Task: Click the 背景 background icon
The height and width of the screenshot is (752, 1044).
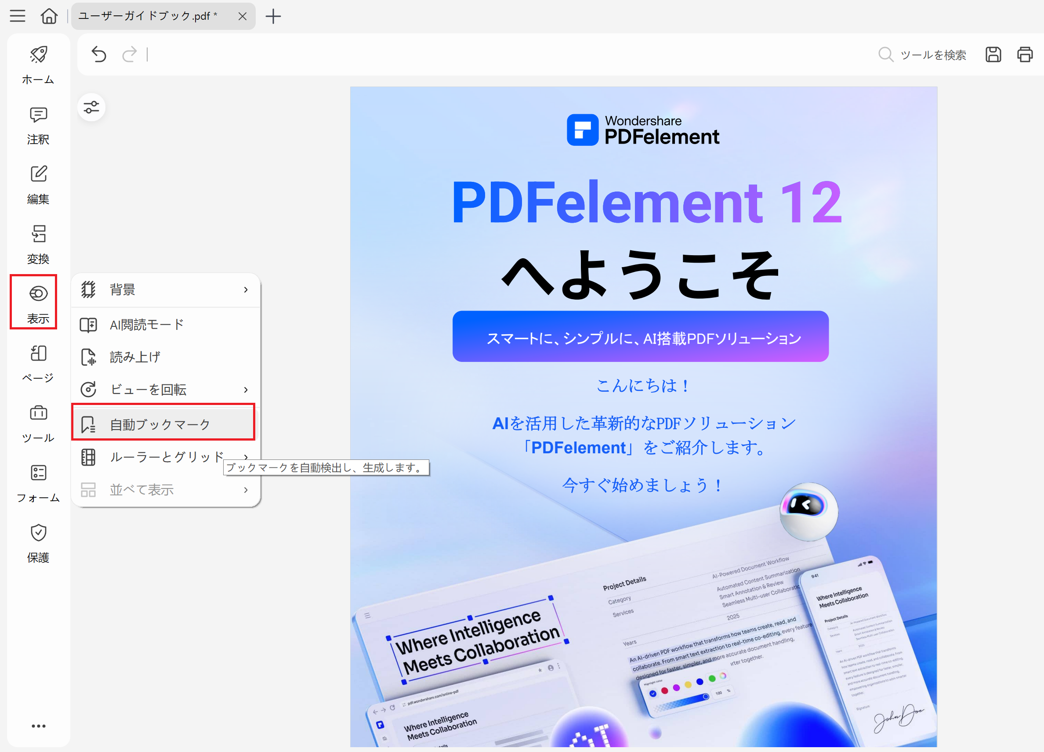Action: coord(88,289)
